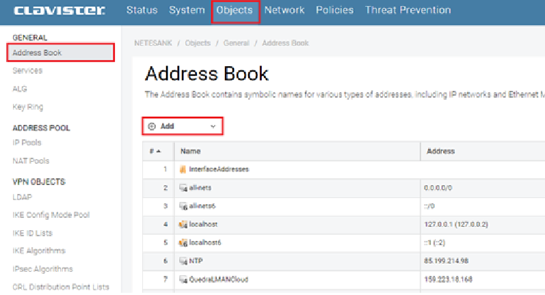Select the Address column header

pos(440,151)
